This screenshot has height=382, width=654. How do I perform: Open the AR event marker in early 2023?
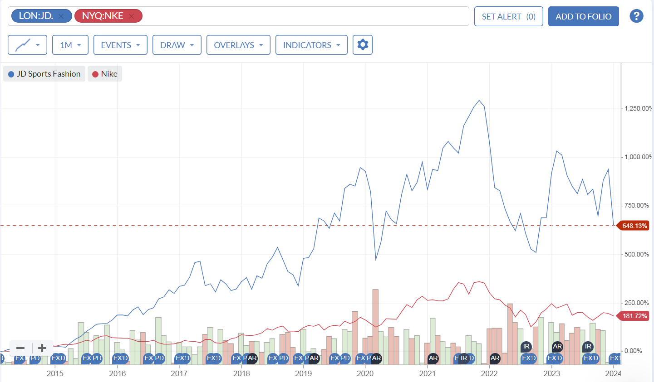557,346
